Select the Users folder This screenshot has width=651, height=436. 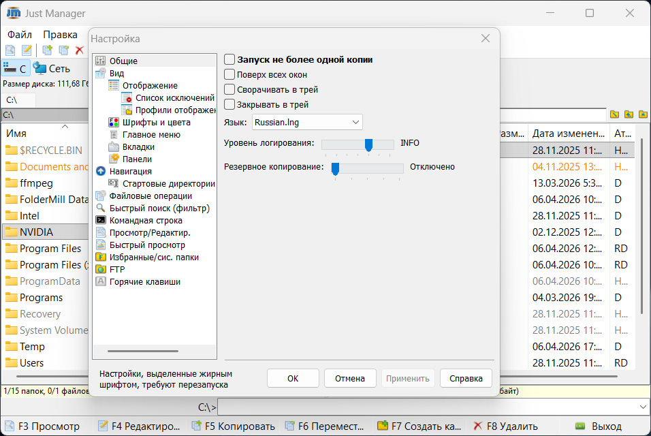(31, 363)
